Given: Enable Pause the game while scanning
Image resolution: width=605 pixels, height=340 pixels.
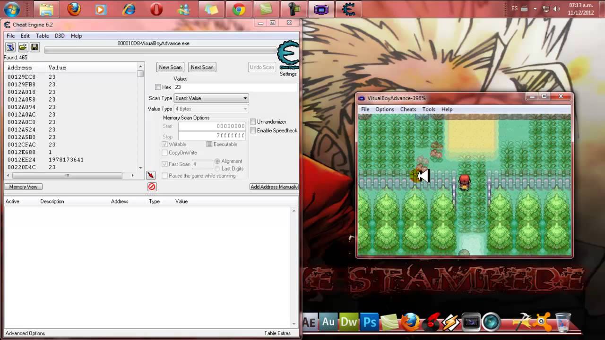Looking at the screenshot, I should click(164, 176).
